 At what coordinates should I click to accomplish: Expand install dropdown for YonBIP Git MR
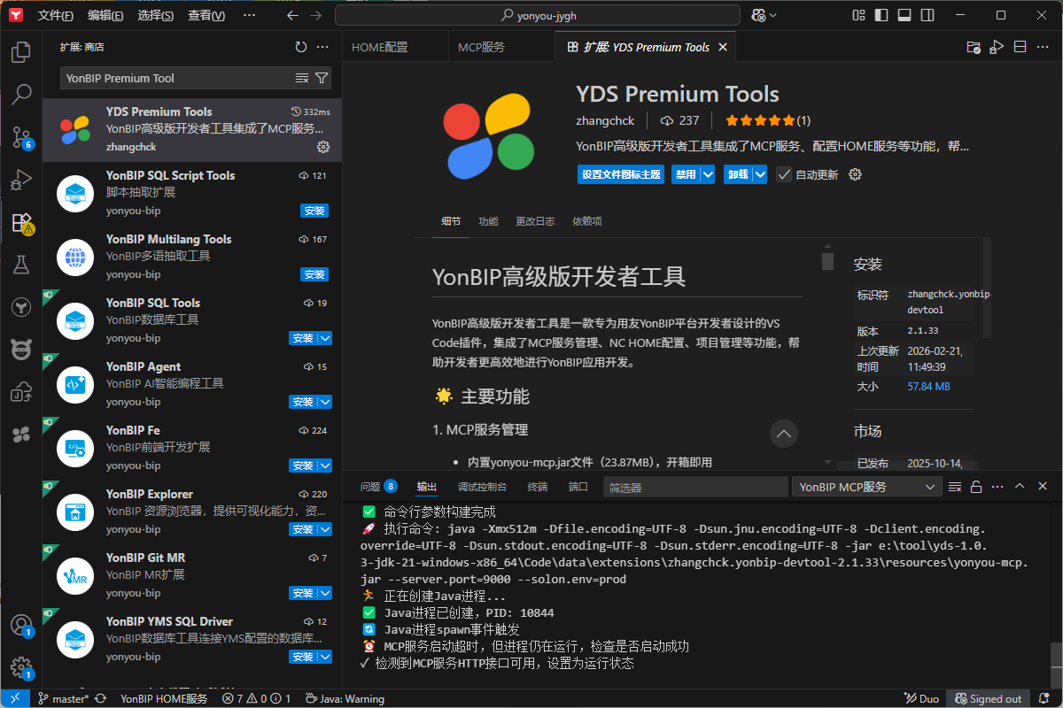(x=325, y=593)
